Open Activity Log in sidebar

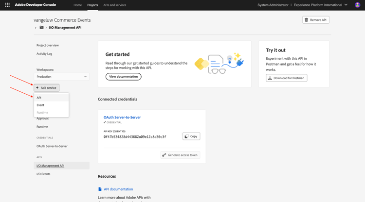click(x=44, y=53)
